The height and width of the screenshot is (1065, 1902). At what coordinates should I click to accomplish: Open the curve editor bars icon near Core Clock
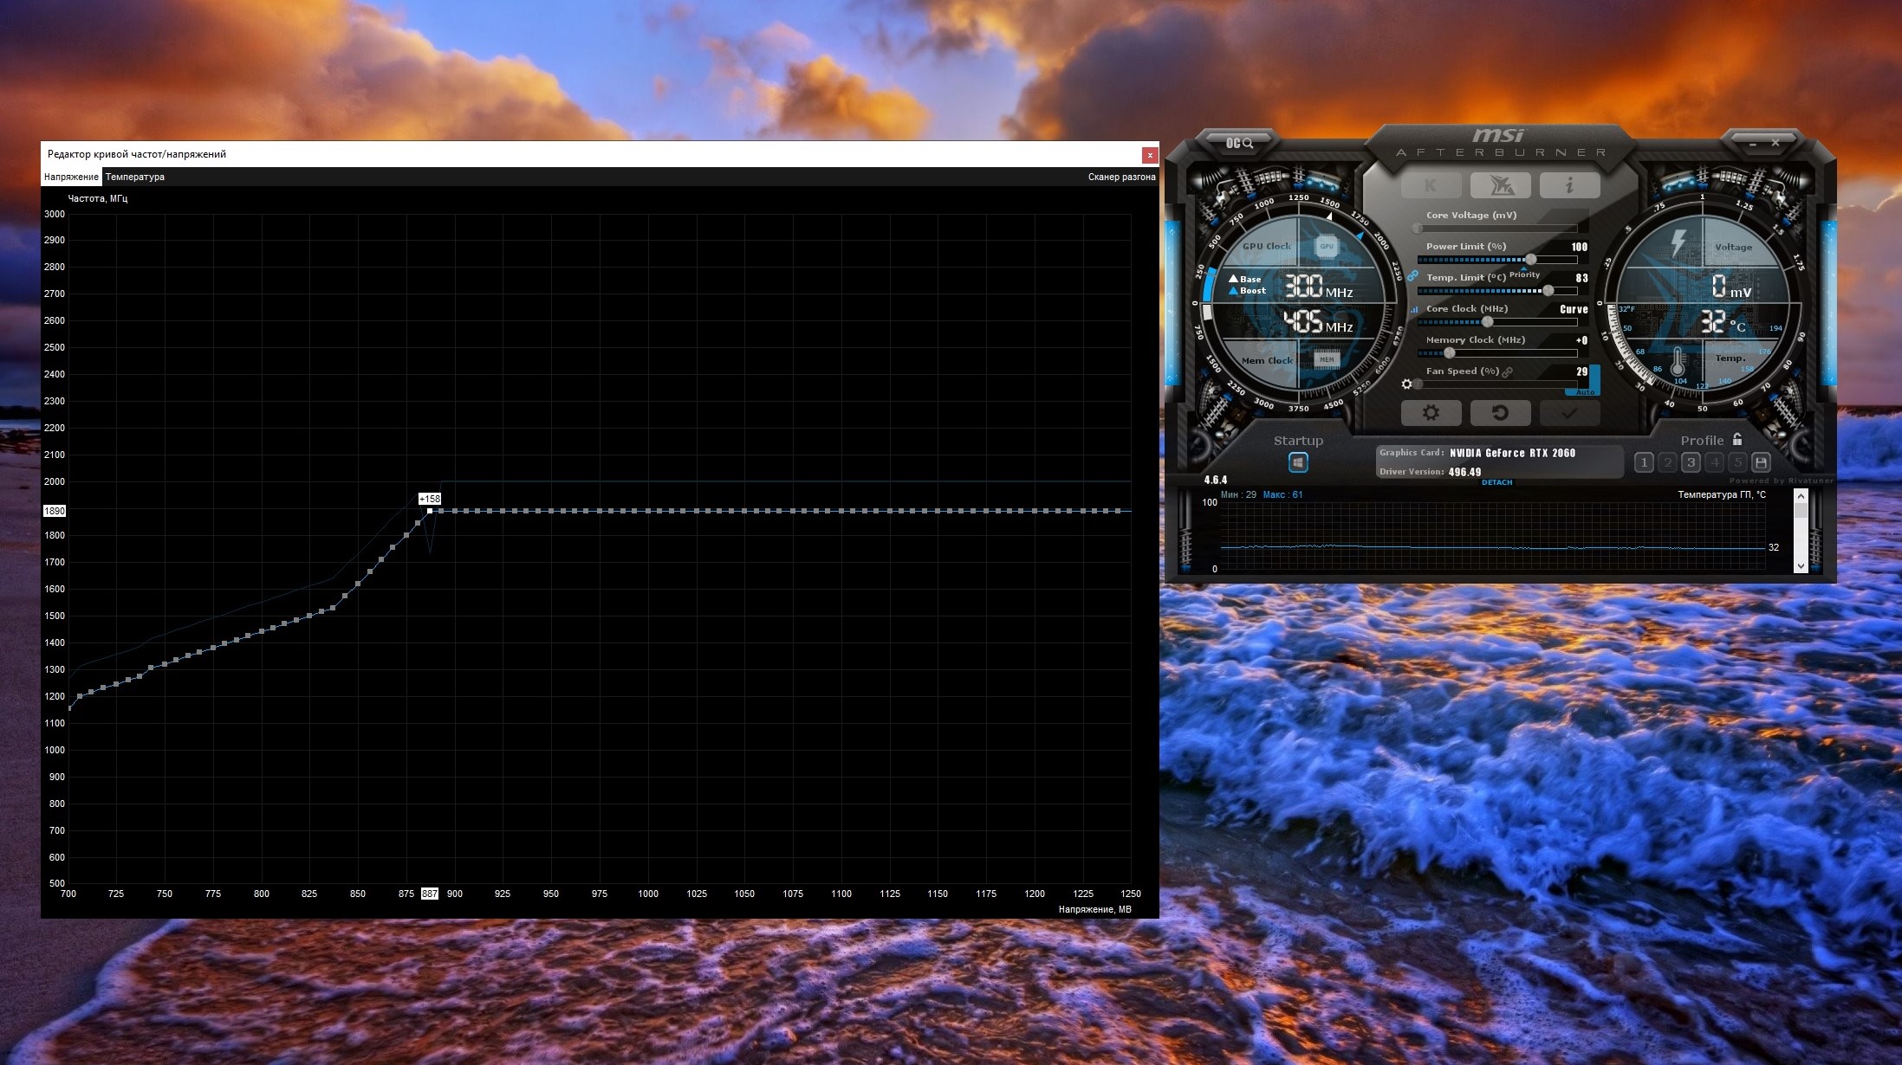(1414, 309)
